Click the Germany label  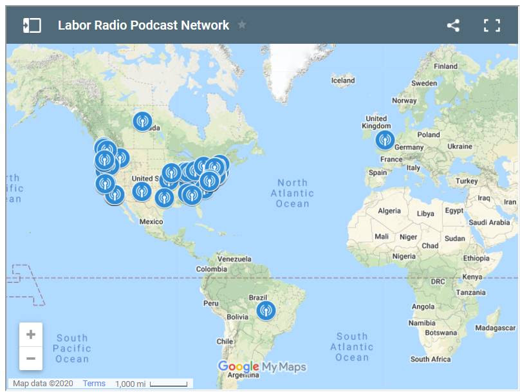click(409, 147)
